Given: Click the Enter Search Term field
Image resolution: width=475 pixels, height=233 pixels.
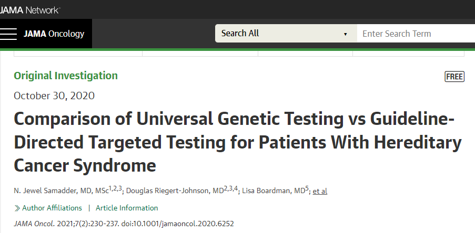Looking at the screenshot, I should coord(416,34).
